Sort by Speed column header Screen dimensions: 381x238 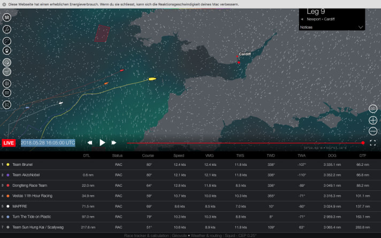coord(179,156)
